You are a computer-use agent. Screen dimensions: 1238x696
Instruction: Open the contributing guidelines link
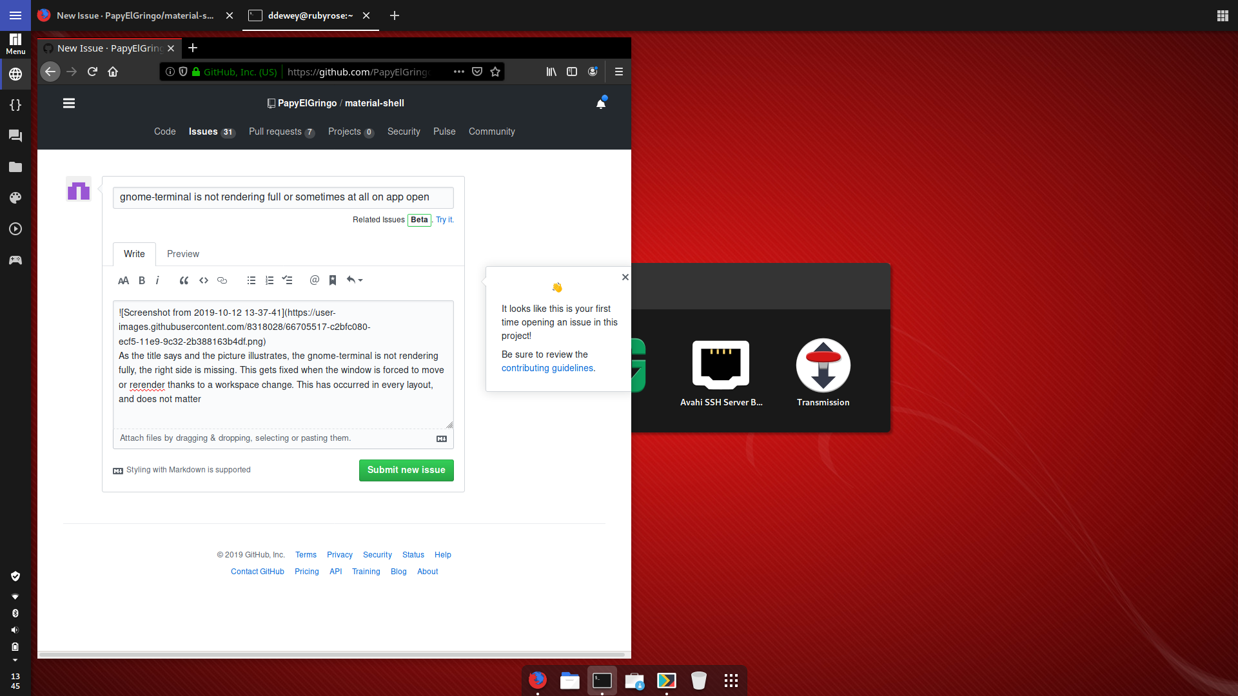pyautogui.click(x=547, y=368)
